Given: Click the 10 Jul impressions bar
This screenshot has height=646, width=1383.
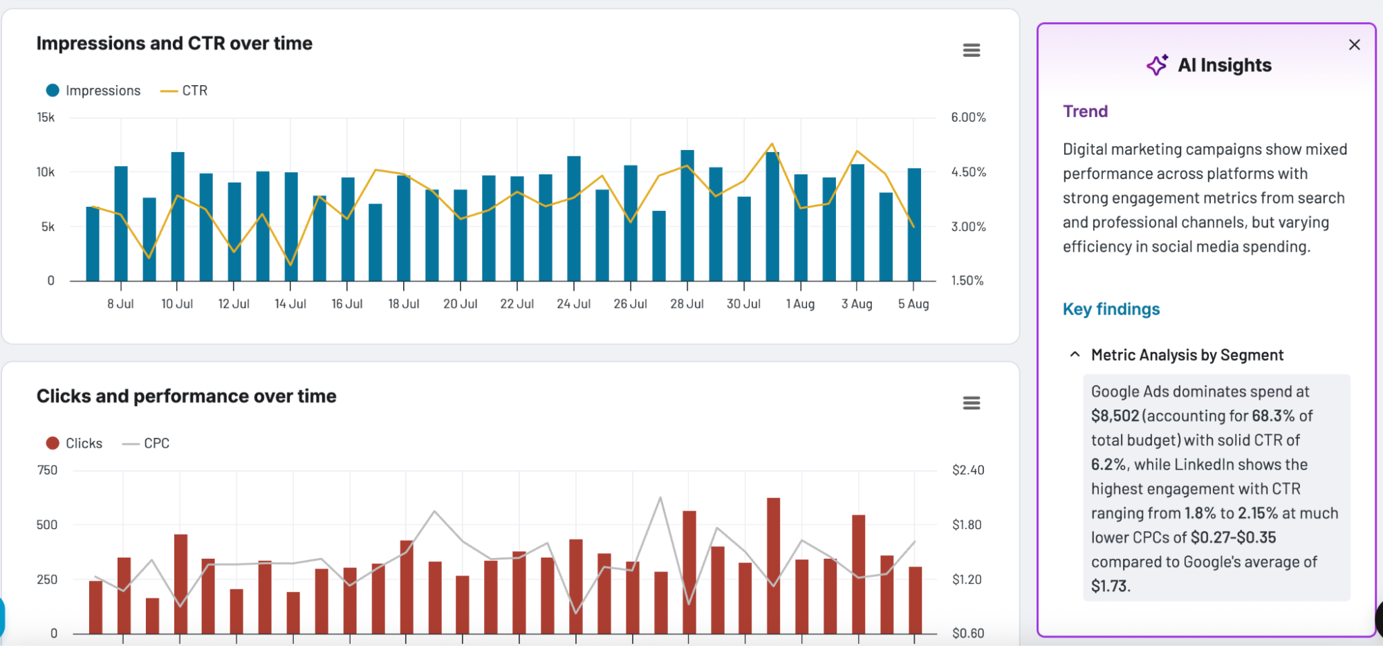Looking at the screenshot, I should (178, 216).
